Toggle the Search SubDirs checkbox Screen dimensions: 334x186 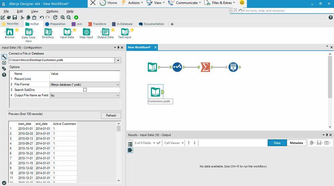click(x=85, y=90)
